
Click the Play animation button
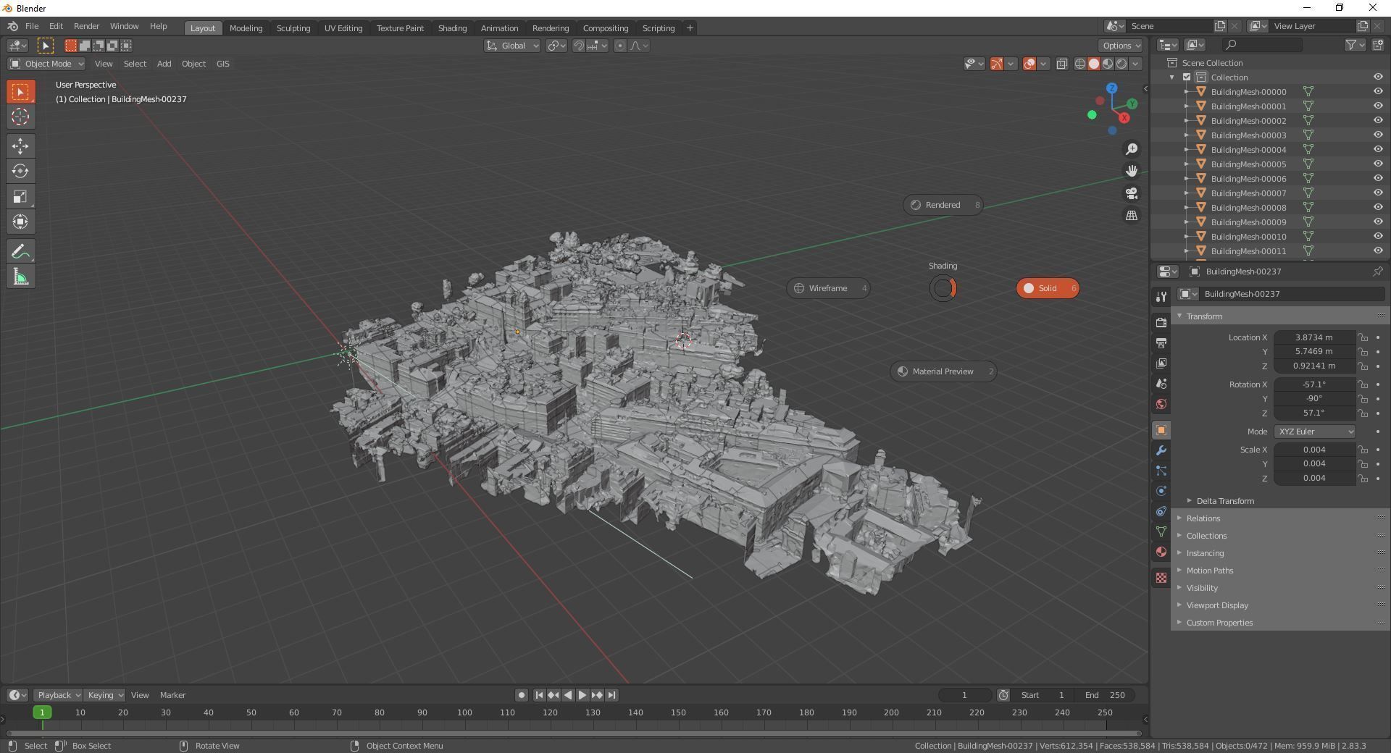[x=582, y=695]
